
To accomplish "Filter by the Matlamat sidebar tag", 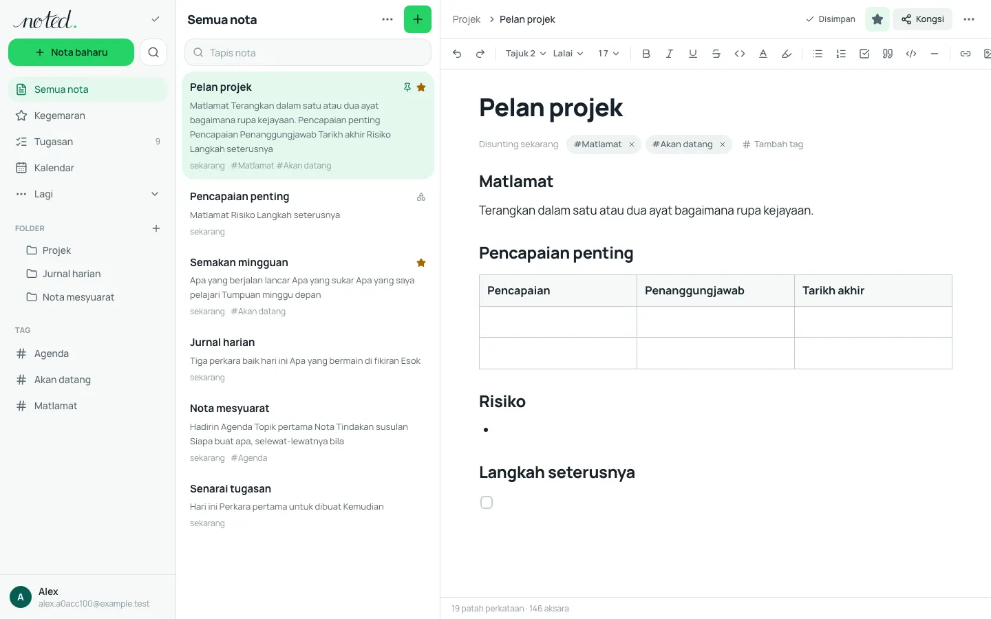I will click(x=88, y=406).
